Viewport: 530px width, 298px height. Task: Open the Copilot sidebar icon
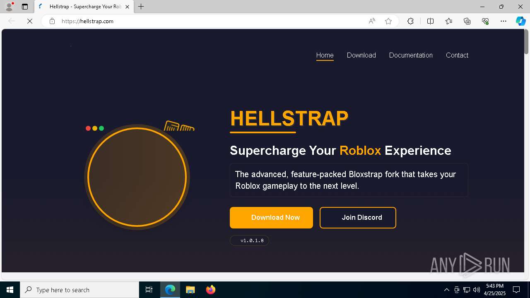pyautogui.click(x=520, y=21)
